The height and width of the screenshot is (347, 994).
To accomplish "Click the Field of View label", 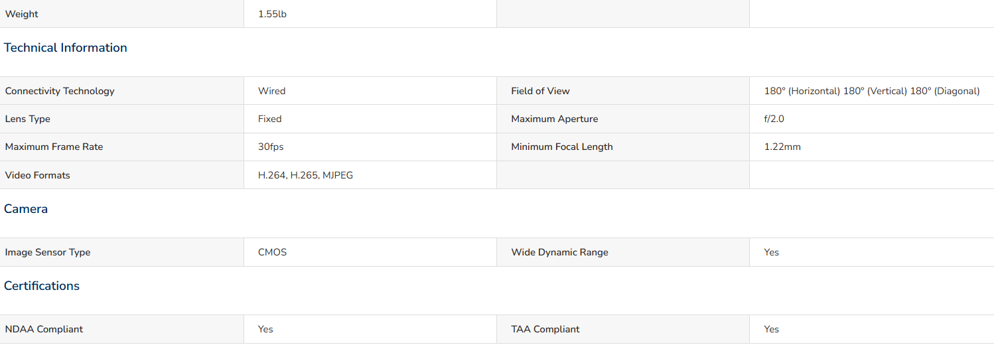I will (540, 91).
